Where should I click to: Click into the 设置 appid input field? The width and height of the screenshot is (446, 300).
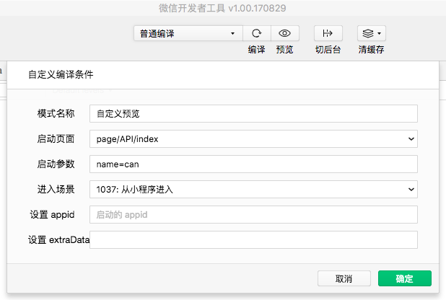[253, 214]
